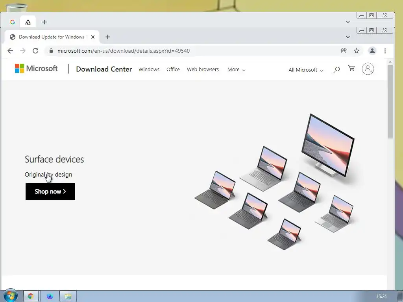This screenshot has height=302, width=403.
Task: Click the address bar URL
Action: (x=123, y=51)
